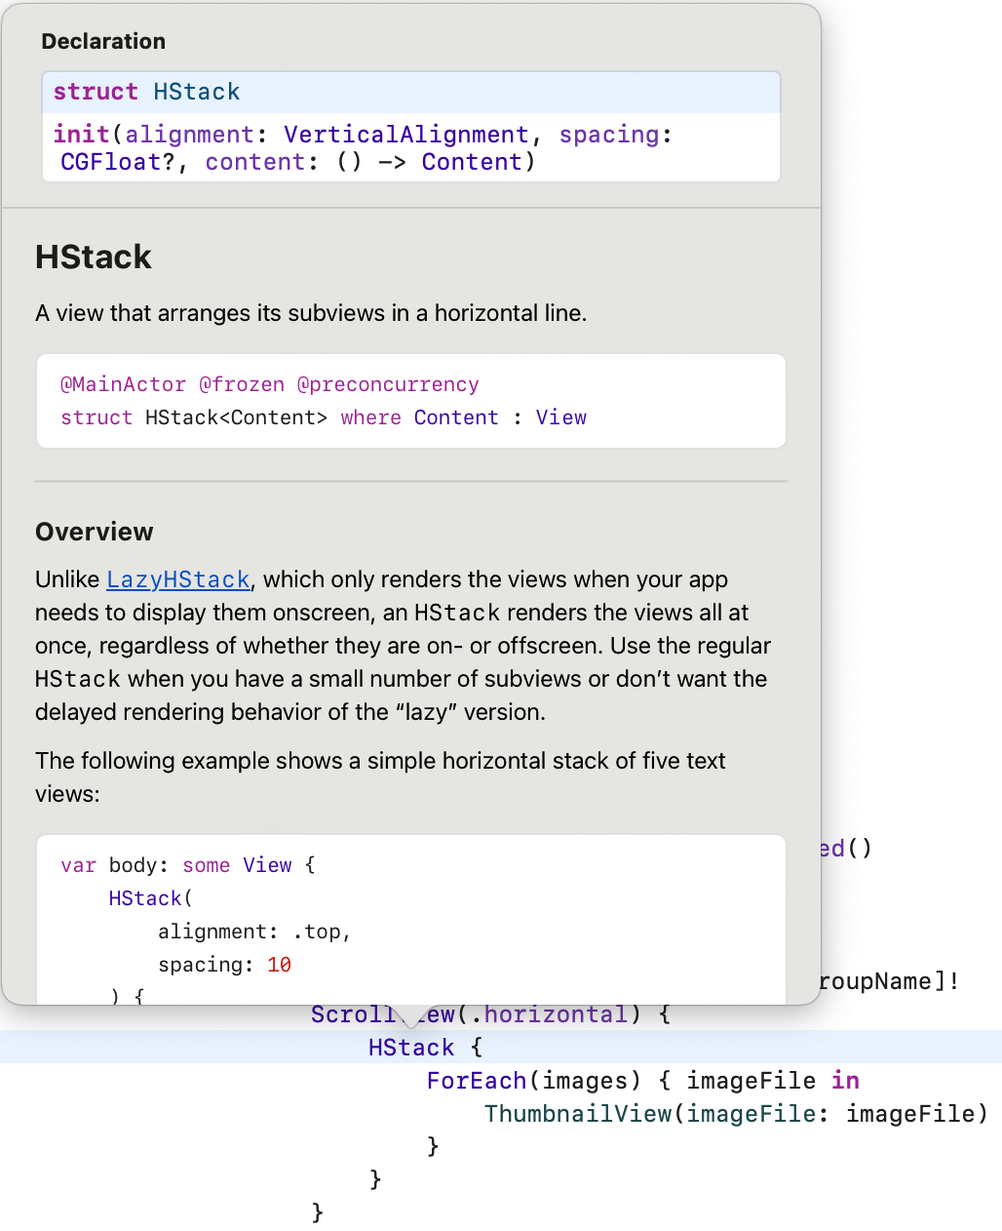Screen dimensions: 1002x1231
Task: Click the summary sentence about horizontal line
Action: click(311, 313)
